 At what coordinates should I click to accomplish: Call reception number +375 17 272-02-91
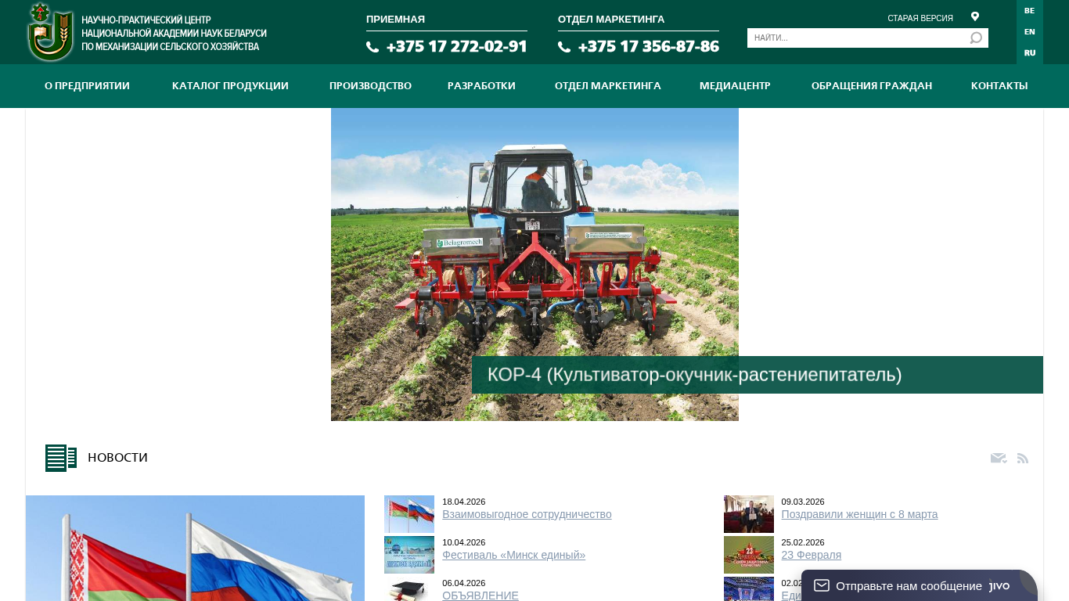coord(456,46)
